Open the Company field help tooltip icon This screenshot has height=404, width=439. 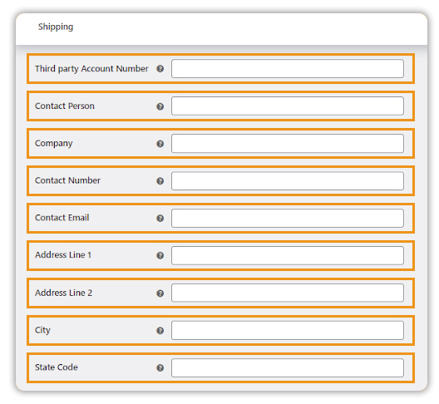[160, 144]
